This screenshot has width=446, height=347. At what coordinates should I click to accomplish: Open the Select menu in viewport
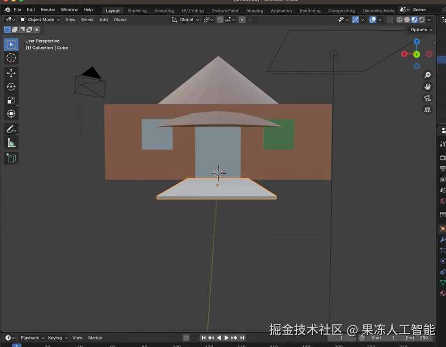tap(87, 20)
